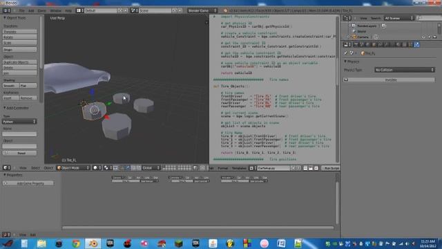This screenshot has width=442, height=249.
Task: Open the Object Mode dropdown
Action: [x=73, y=167]
